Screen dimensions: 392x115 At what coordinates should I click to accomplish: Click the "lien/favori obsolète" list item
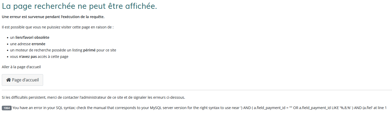(32, 37)
